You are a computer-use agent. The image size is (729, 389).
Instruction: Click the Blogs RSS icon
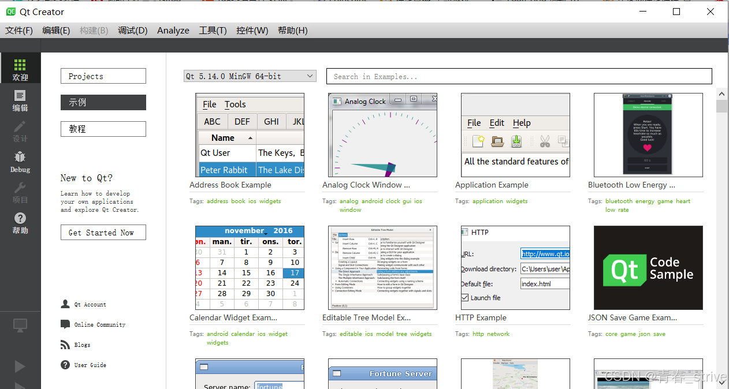point(65,345)
